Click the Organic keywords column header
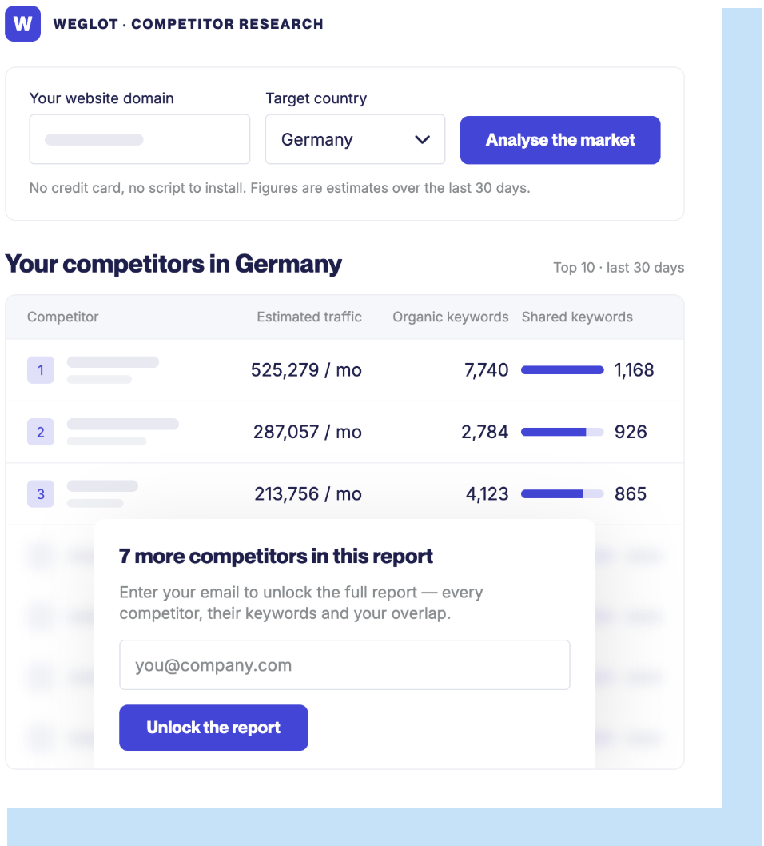The width and height of the screenshot is (764, 846). pyautogui.click(x=450, y=317)
